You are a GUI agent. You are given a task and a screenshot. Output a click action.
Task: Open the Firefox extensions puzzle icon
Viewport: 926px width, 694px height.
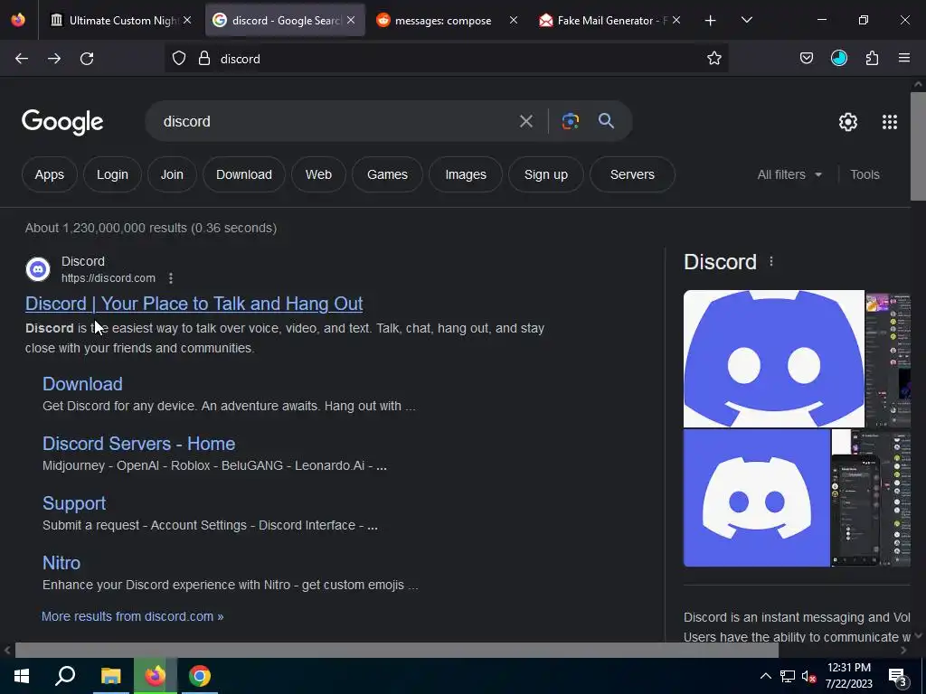(872, 59)
